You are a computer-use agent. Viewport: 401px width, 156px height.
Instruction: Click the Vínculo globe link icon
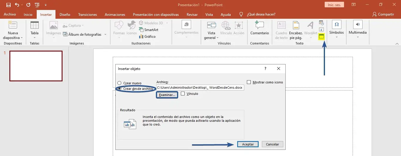coord(226,25)
